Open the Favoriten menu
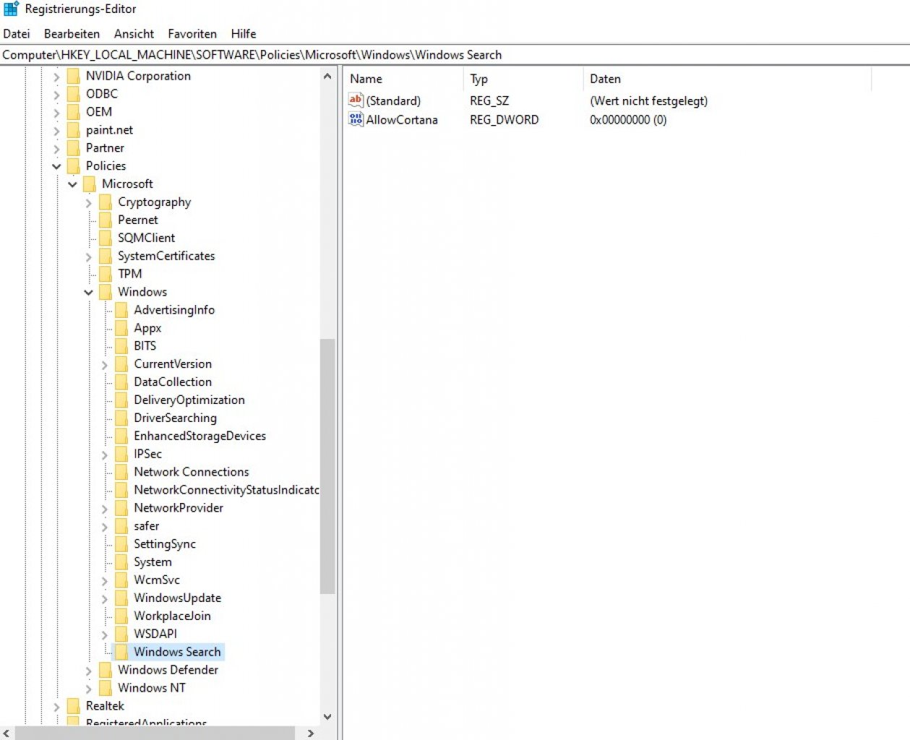Viewport: 910px width, 740px height. pos(192,34)
